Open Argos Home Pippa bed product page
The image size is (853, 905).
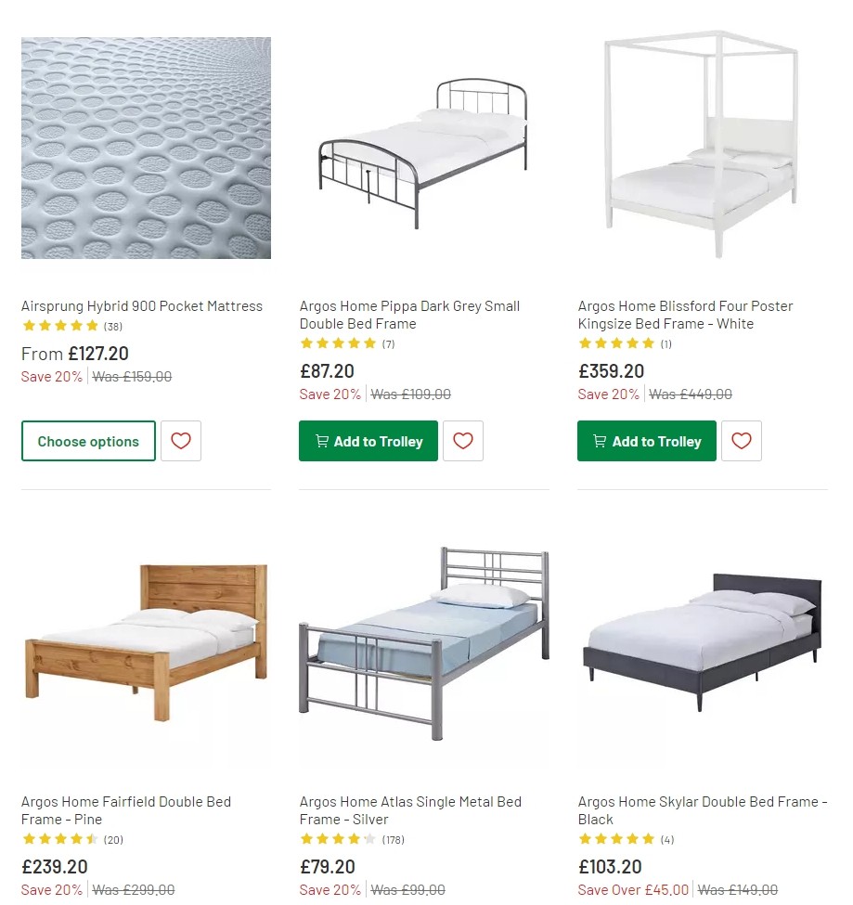click(x=408, y=315)
